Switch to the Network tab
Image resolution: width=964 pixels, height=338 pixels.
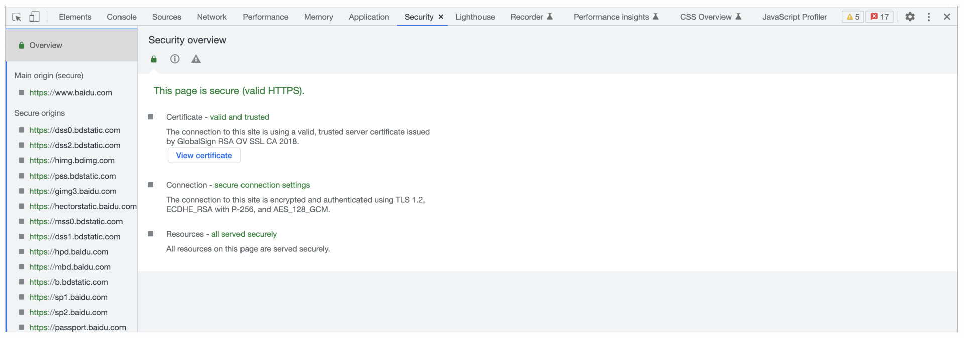[x=212, y=17]
